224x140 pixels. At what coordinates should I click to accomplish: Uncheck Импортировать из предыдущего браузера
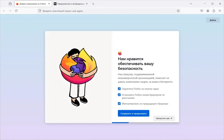tap(119, 104)
